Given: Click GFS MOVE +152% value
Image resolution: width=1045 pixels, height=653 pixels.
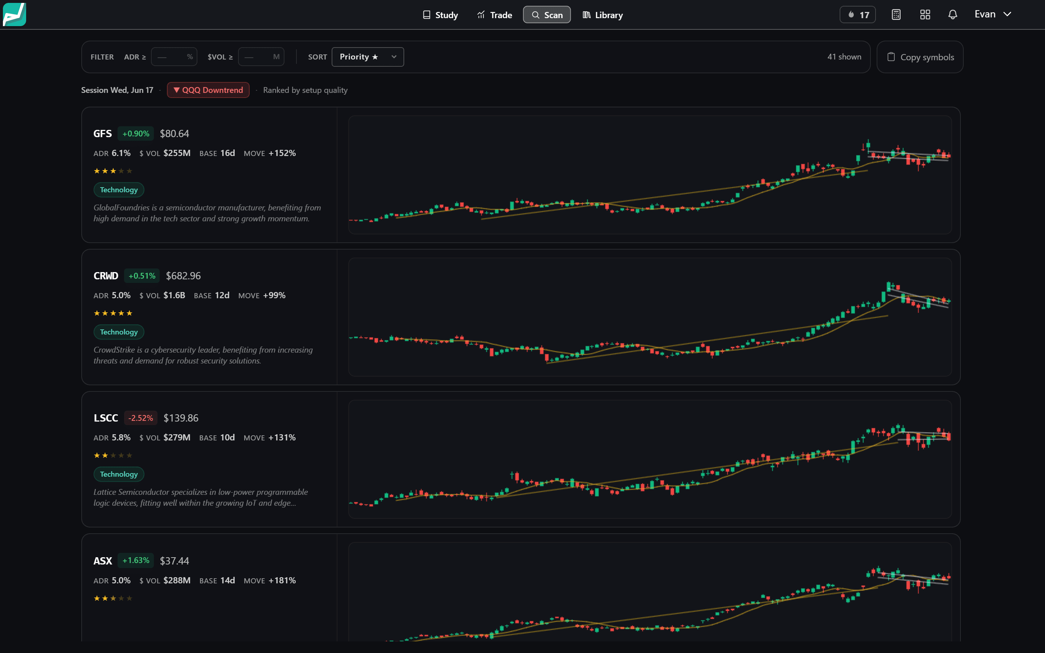Looking at the screenshot, I should coord(282,153).
